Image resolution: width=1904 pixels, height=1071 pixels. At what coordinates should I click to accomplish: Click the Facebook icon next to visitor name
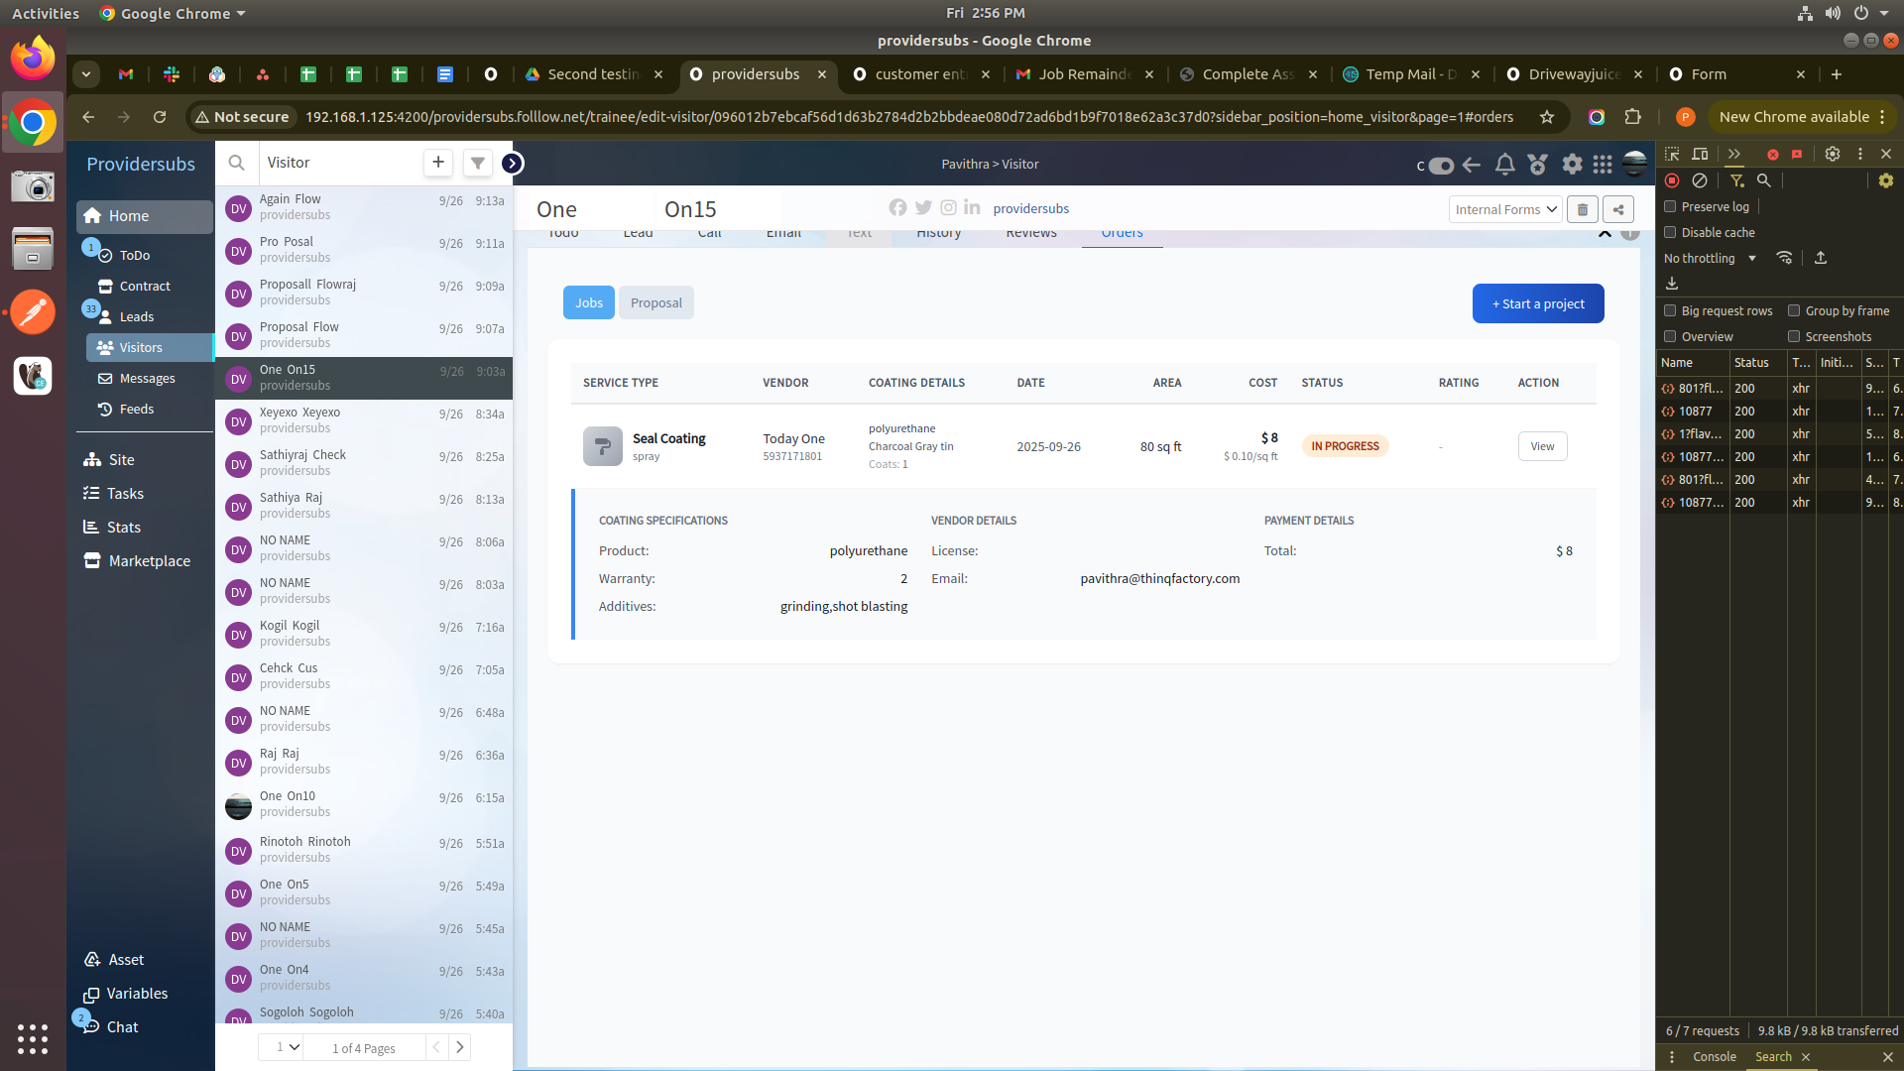897,207
